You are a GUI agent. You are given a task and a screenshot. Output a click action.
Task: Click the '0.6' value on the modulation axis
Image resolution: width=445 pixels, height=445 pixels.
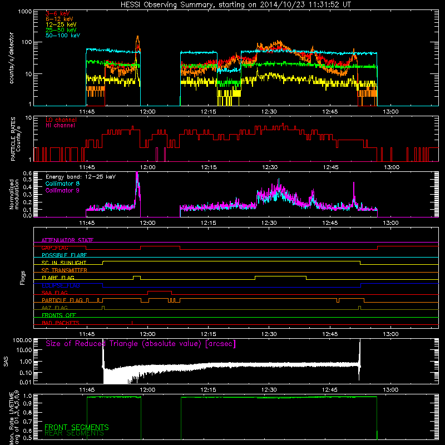coord(27,174)
